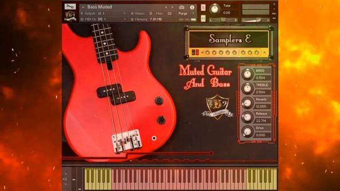Screen dimensions: 340x191
Task: Open the Output st. 1 dropdown
Action: tap(104, 13)
